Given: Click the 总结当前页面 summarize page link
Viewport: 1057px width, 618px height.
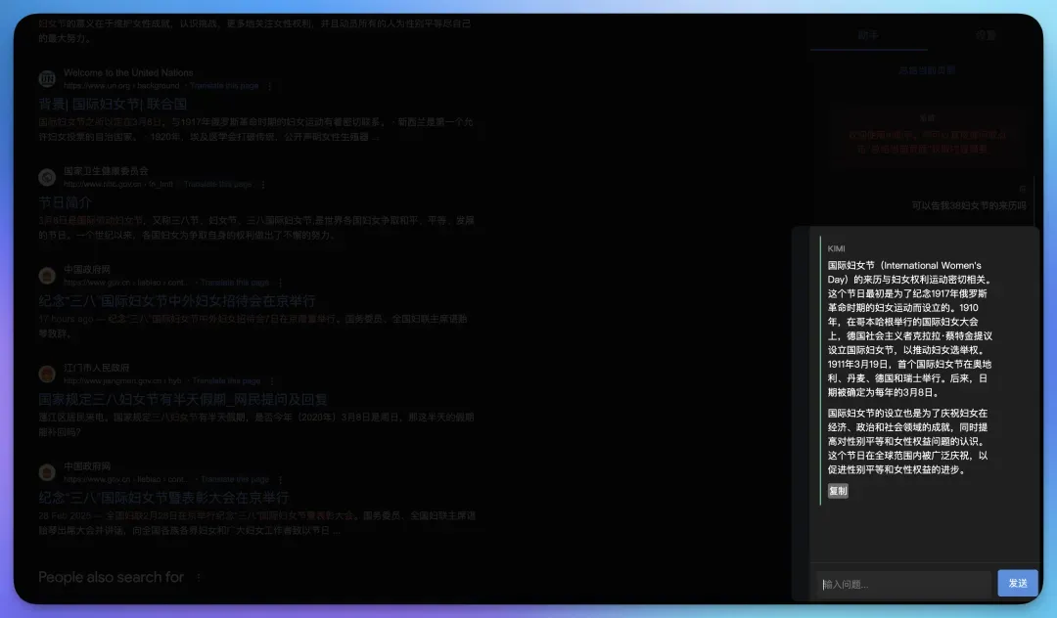Looking at the screenshot, I should click(926, 70).
